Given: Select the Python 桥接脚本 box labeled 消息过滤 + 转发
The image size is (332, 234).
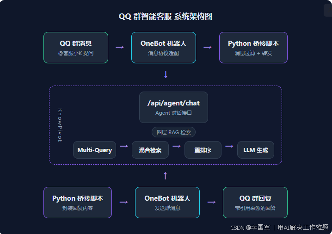Looking at the screenshot, I should (x=253, y=48).
